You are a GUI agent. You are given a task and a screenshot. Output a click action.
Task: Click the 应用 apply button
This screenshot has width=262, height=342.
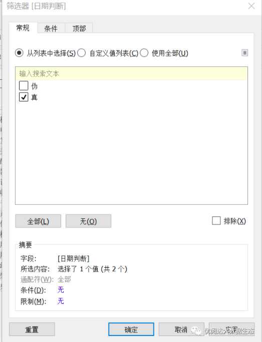coord(231,329)
